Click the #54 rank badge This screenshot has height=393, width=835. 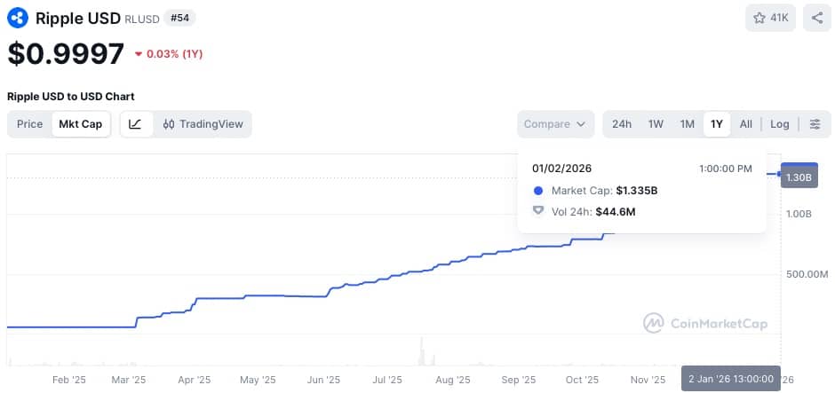coord(179,18)
